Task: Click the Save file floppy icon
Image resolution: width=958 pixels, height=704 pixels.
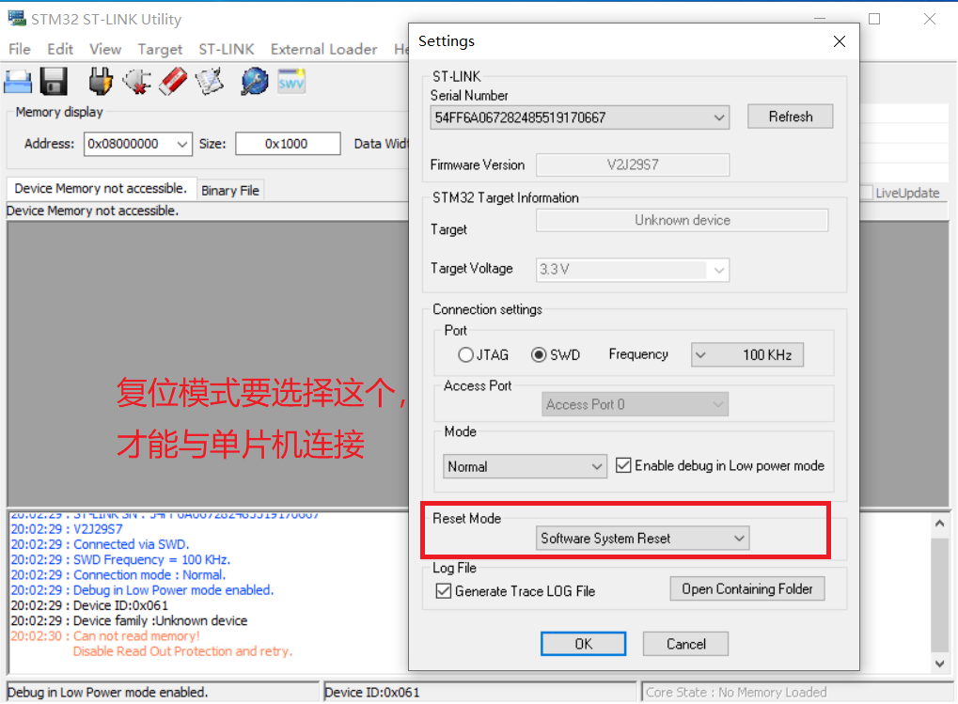Action: pyautogui.click(x=54, y=82)
